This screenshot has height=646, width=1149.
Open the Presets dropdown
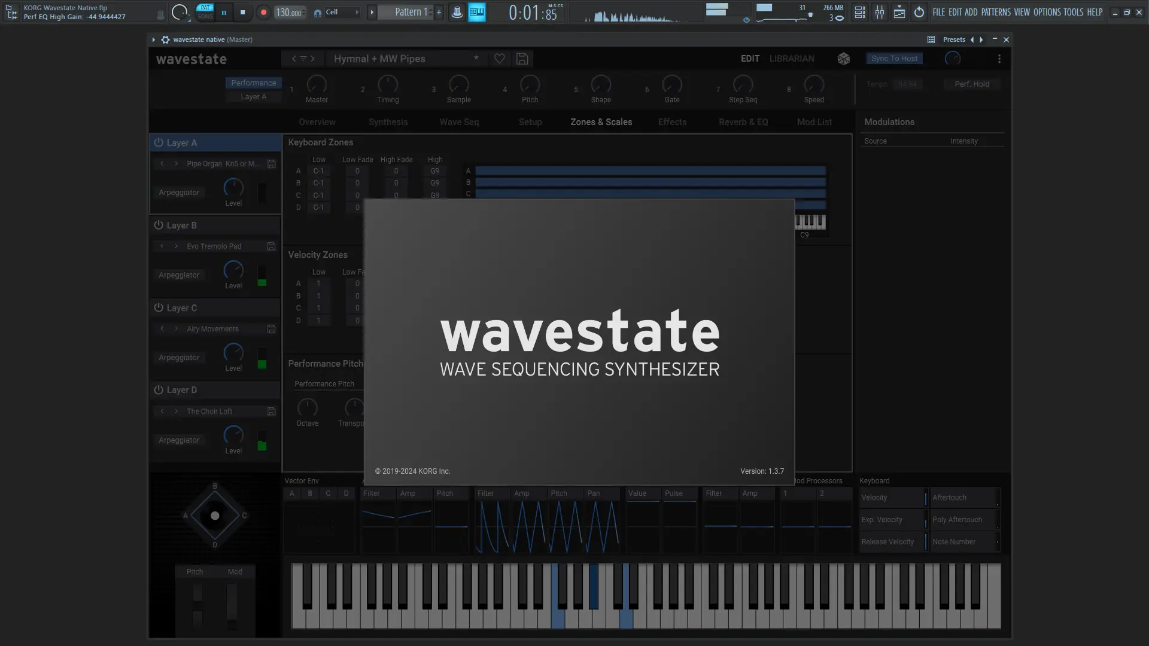953,39
